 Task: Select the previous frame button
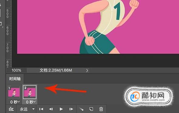coord(51,109)
